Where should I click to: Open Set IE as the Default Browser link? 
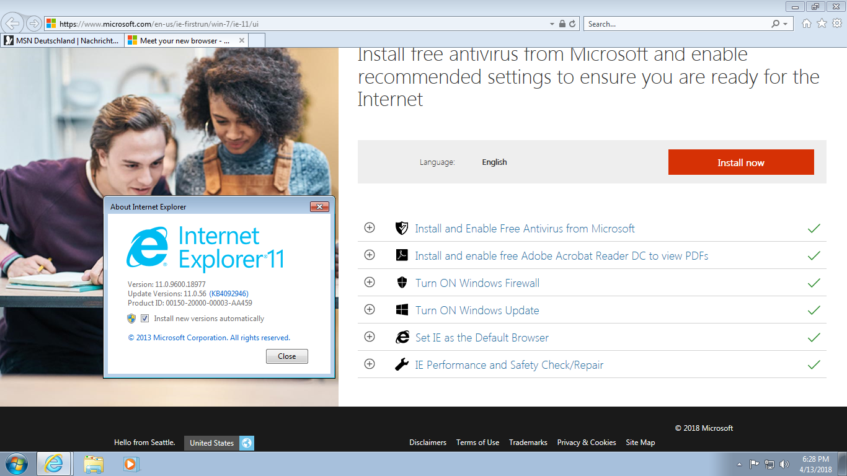(x=482, y=338)
